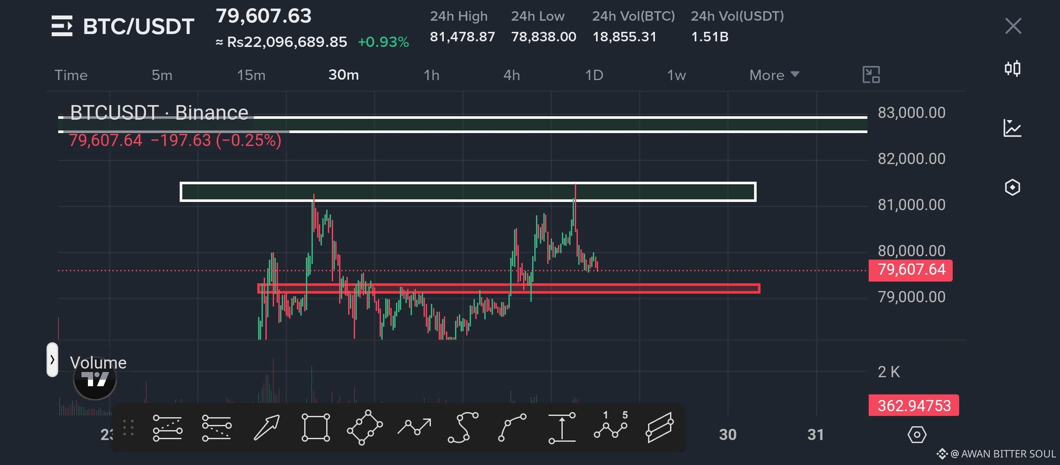Viewport: 1060px width, 465px height.
Task: Click the 24h Vol(USDT) value 1.51B
Action: [x=710, y=37]
